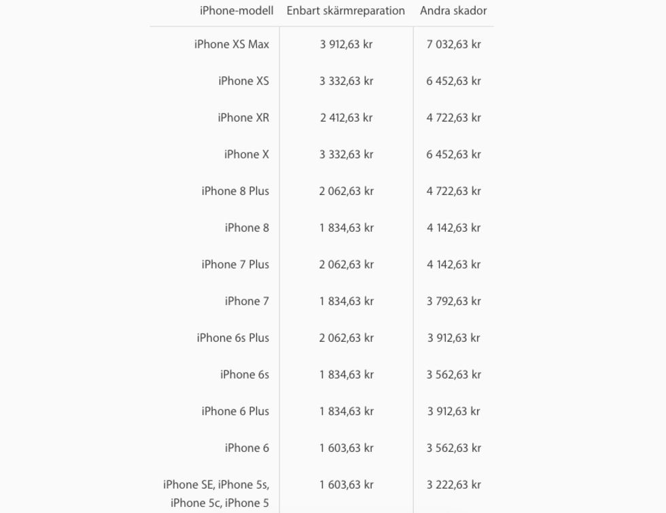Screen dimensions: 666x513
Task: Click XS Max other damage price 7 032,63 kr
Action: [x=454, y=44]
